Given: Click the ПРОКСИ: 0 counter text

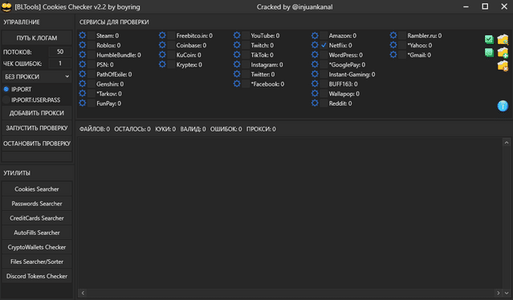Looking at the screenshot, I should (261, 129).
